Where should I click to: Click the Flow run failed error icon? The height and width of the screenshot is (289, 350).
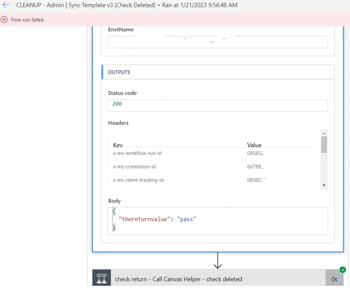tap(4, 20)
